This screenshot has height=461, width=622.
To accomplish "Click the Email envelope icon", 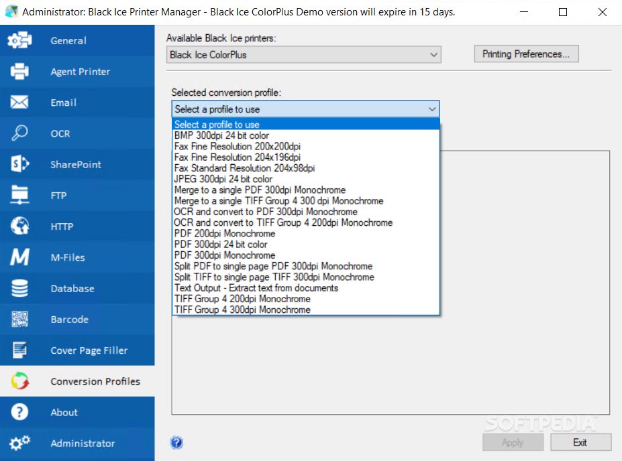I will pyautogui.click(x=19, y=102).
